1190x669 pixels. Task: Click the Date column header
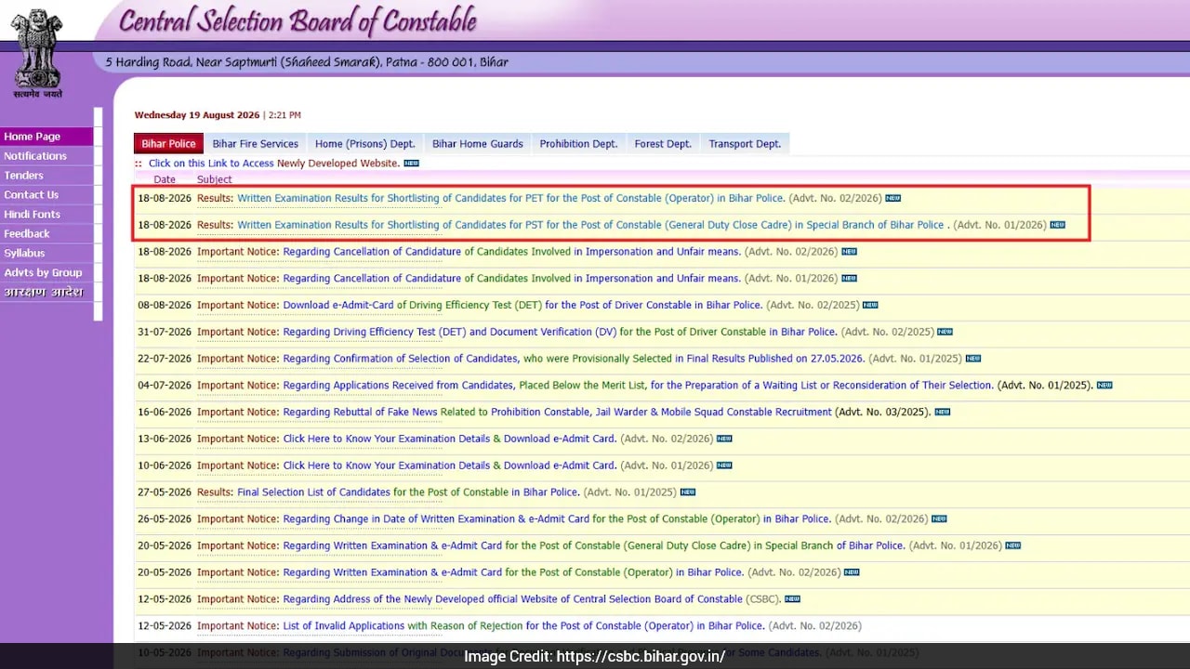tap(165, 179)
